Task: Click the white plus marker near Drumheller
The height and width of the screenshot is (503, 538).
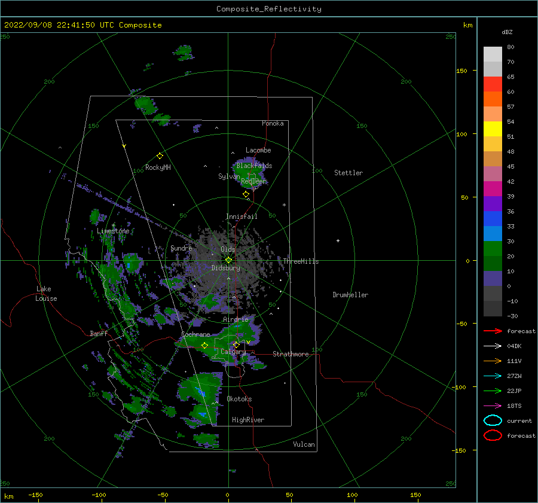Action: coord(338,240)
